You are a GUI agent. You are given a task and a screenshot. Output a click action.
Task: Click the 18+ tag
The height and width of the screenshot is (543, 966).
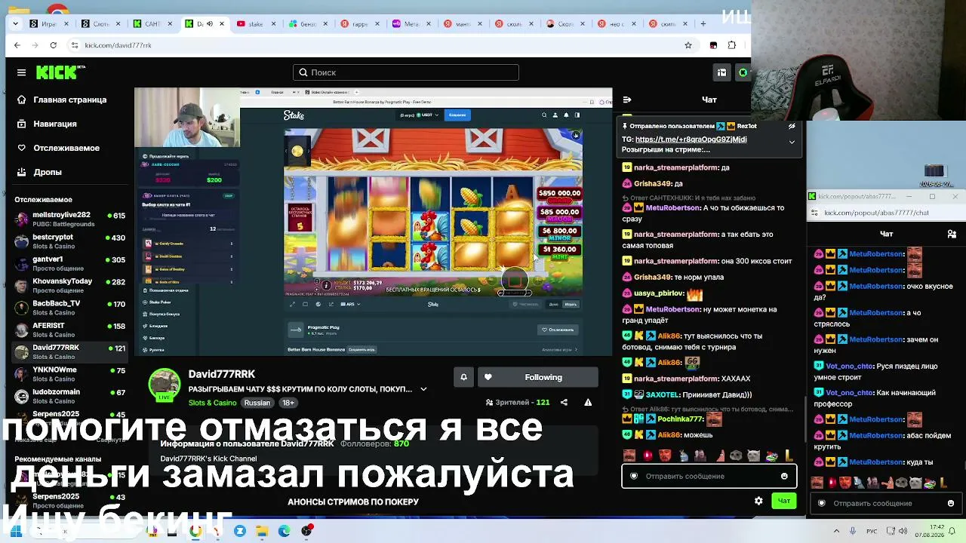point(288,403)
